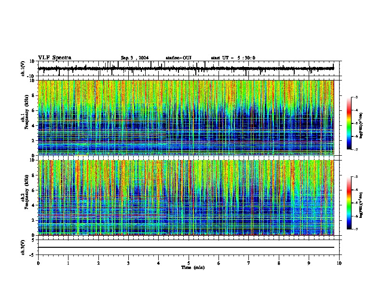Screen dimensions: 382x295
Task: Click the 'VLF Spectra' title text
Action: (55, 58)
